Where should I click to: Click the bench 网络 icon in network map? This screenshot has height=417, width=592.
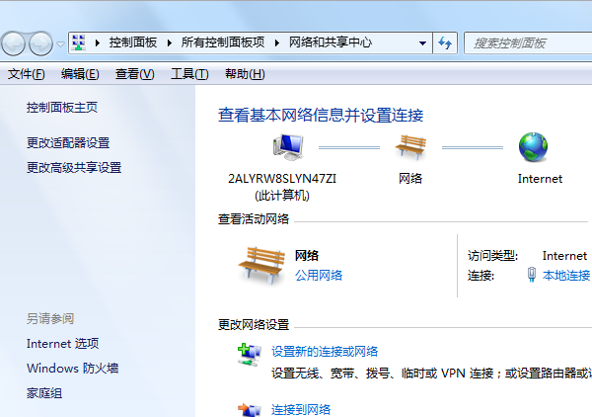[410, 147]
